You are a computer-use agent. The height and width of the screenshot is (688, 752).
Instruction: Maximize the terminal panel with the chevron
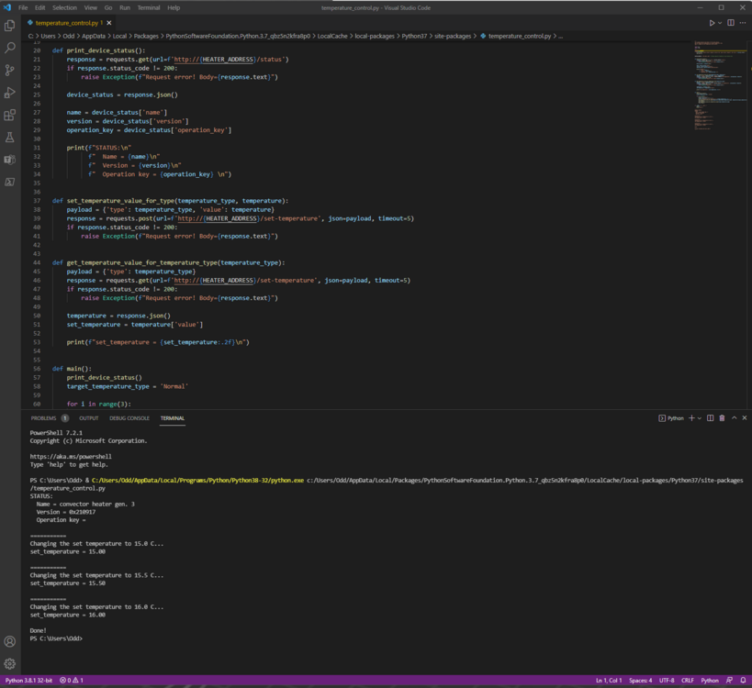pyautogui.click(x=734, y=418)
